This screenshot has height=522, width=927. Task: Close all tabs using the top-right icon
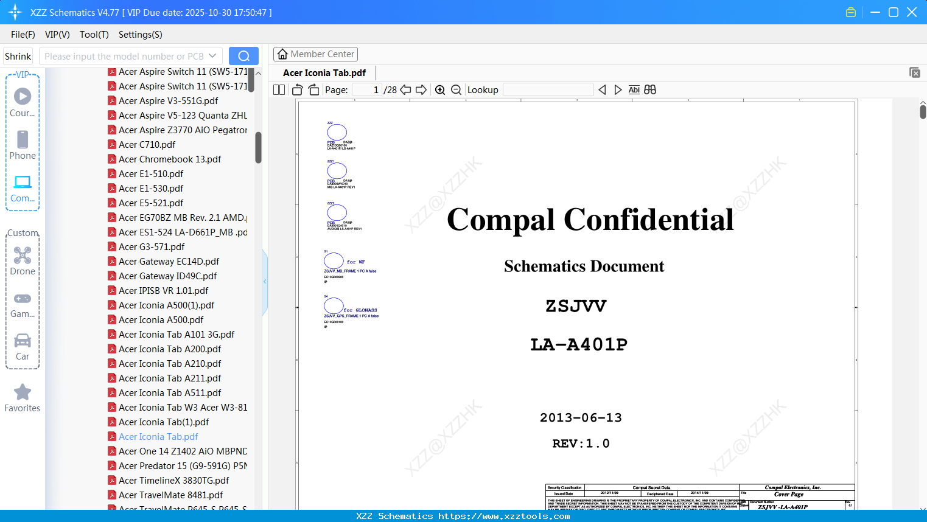[915, 72]
